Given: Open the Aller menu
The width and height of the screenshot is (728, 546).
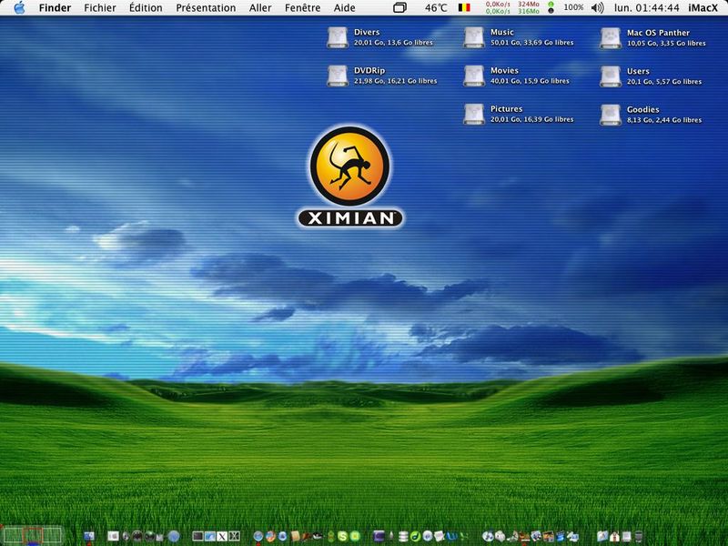Looking at the screenshot, I should pyautogui.click(x=260, y=8).
